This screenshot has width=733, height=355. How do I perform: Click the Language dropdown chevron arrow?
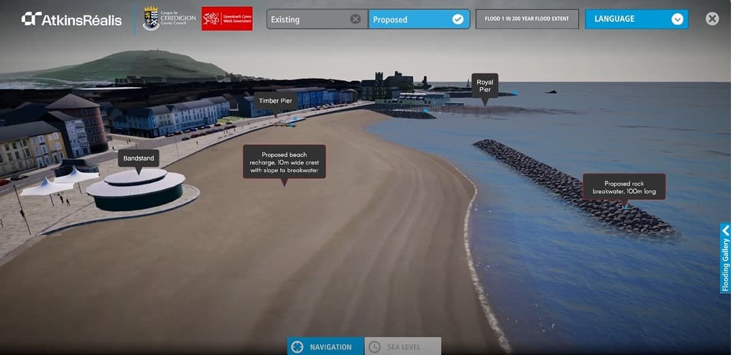[x=677, y=19]
